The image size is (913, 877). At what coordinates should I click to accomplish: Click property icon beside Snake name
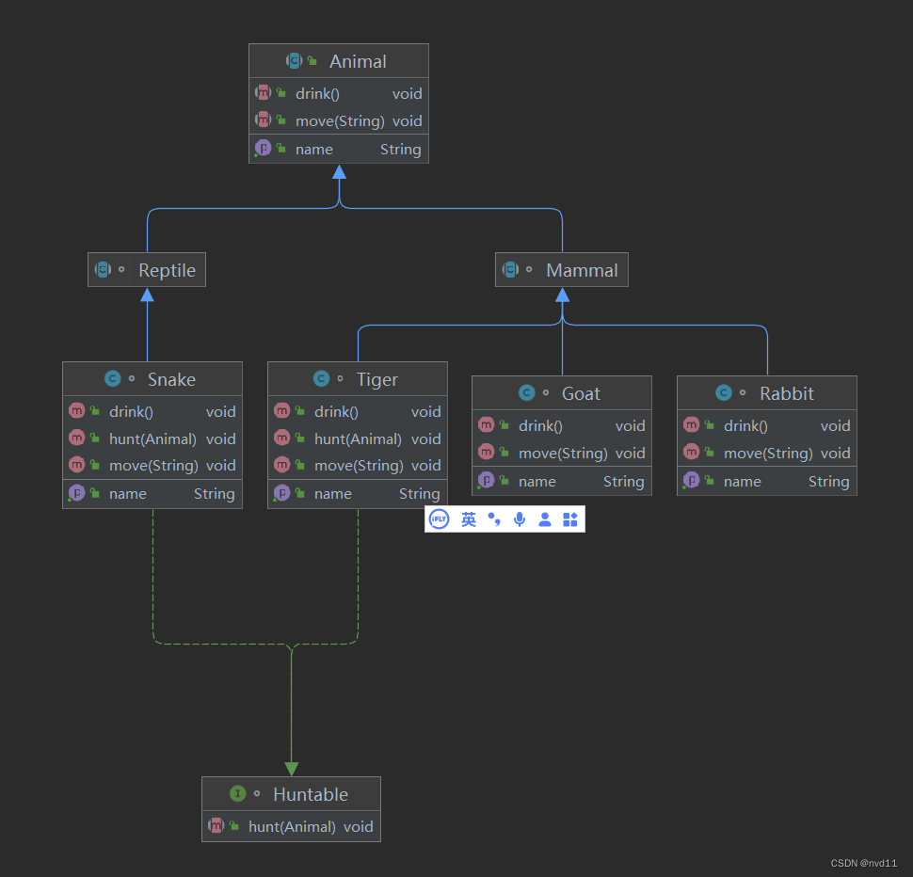pos(77,493)
